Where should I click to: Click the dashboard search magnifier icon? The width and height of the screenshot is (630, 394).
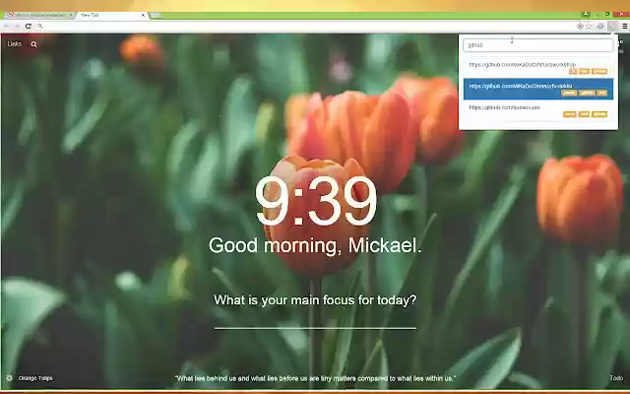click(x=34, y=44)
